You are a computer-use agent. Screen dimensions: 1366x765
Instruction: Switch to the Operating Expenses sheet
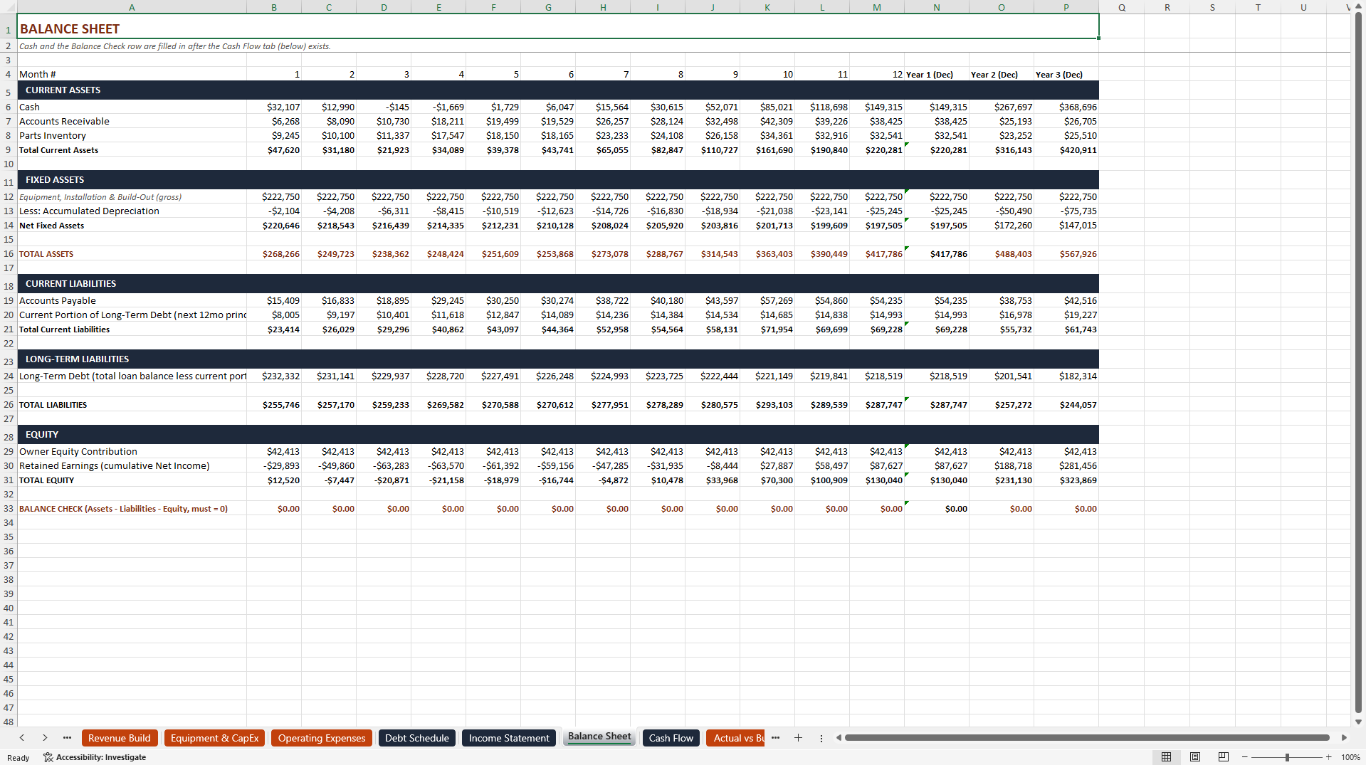click(322, 738)
